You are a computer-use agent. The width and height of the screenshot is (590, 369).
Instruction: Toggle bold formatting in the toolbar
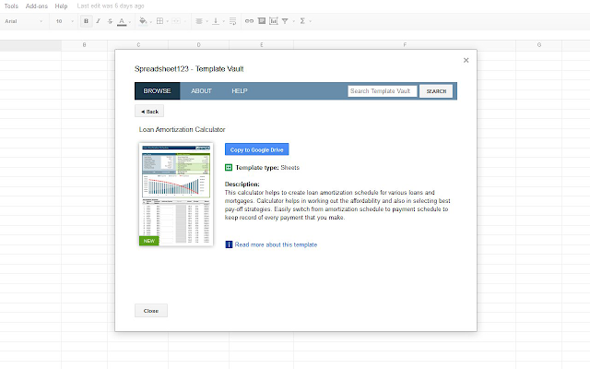(86, 21)
